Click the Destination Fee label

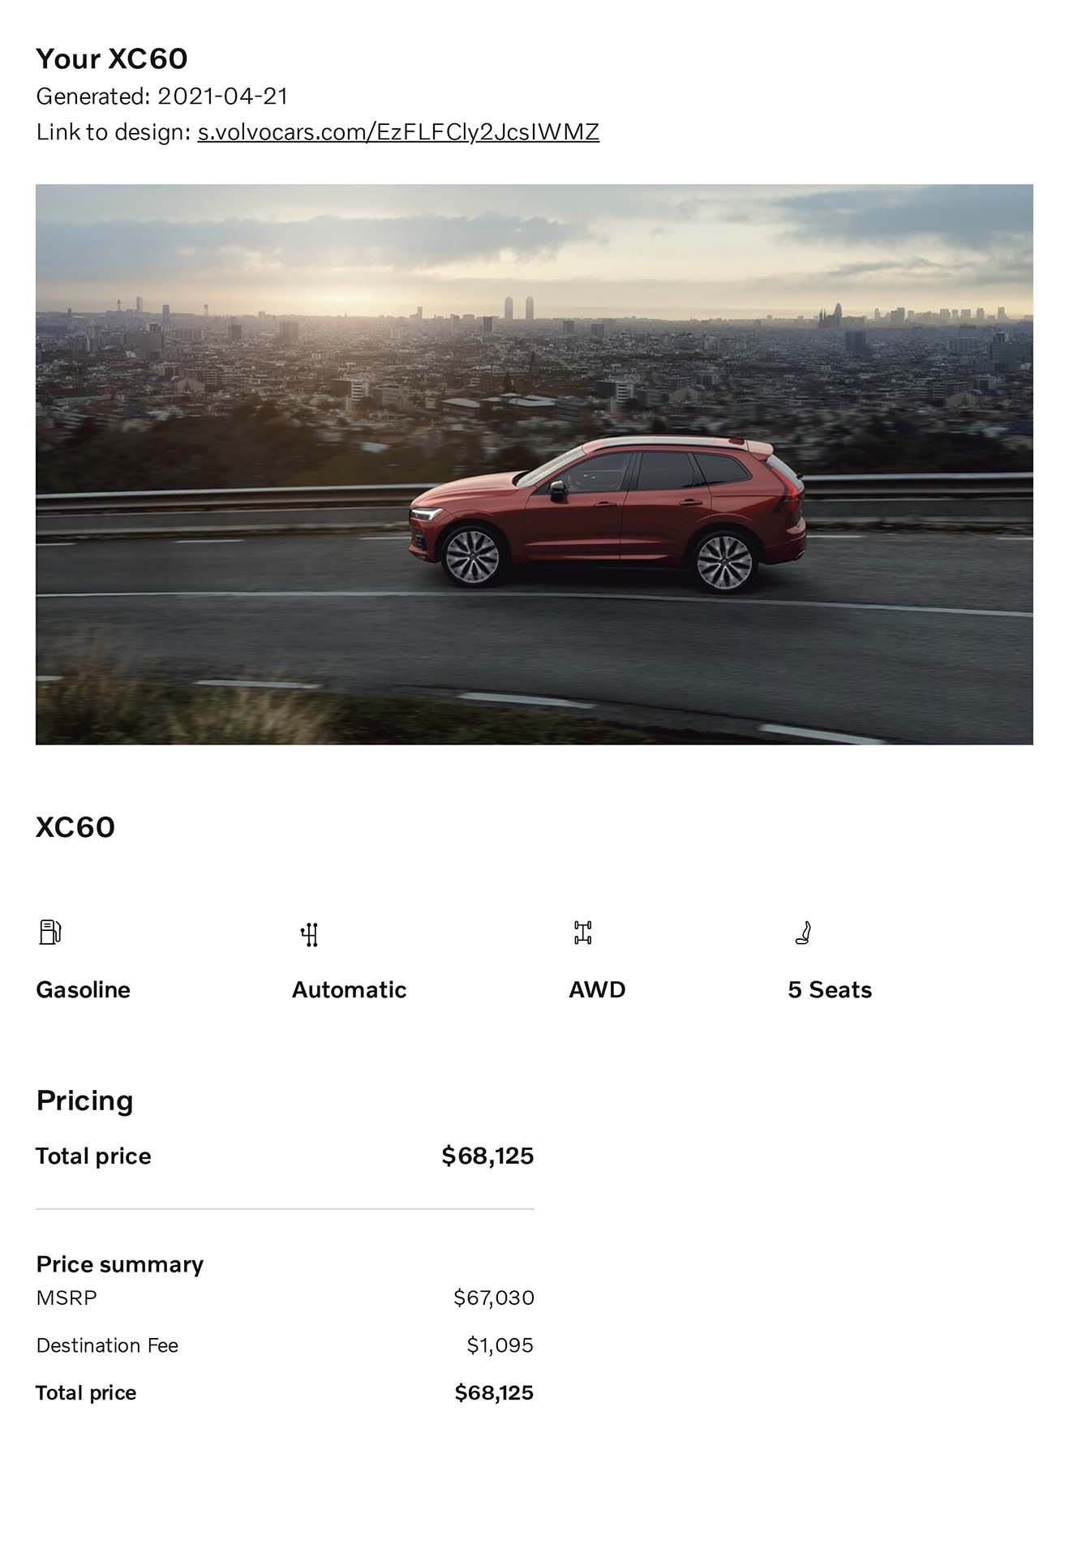coord(107,1346)
